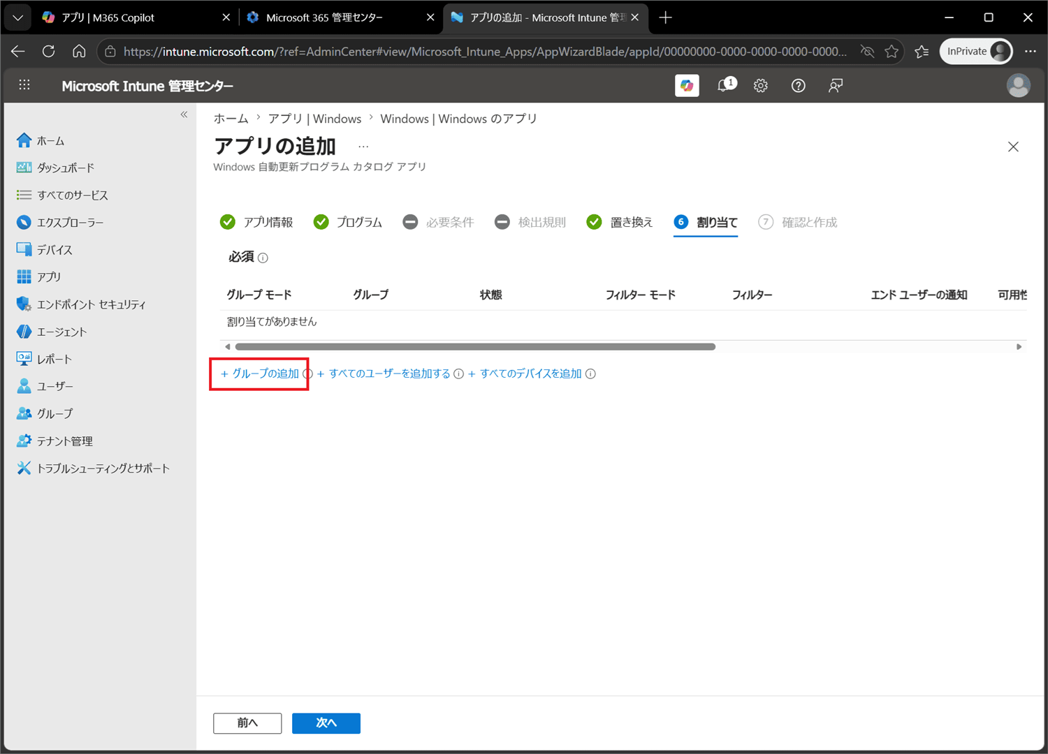Click the Windows | Windows のアプリ breadcrumb
This screenshot has height=754, width=1048.
point(458,119)
